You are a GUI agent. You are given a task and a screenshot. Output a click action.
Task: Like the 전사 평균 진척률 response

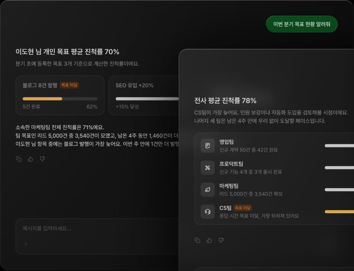pos(209,240)
